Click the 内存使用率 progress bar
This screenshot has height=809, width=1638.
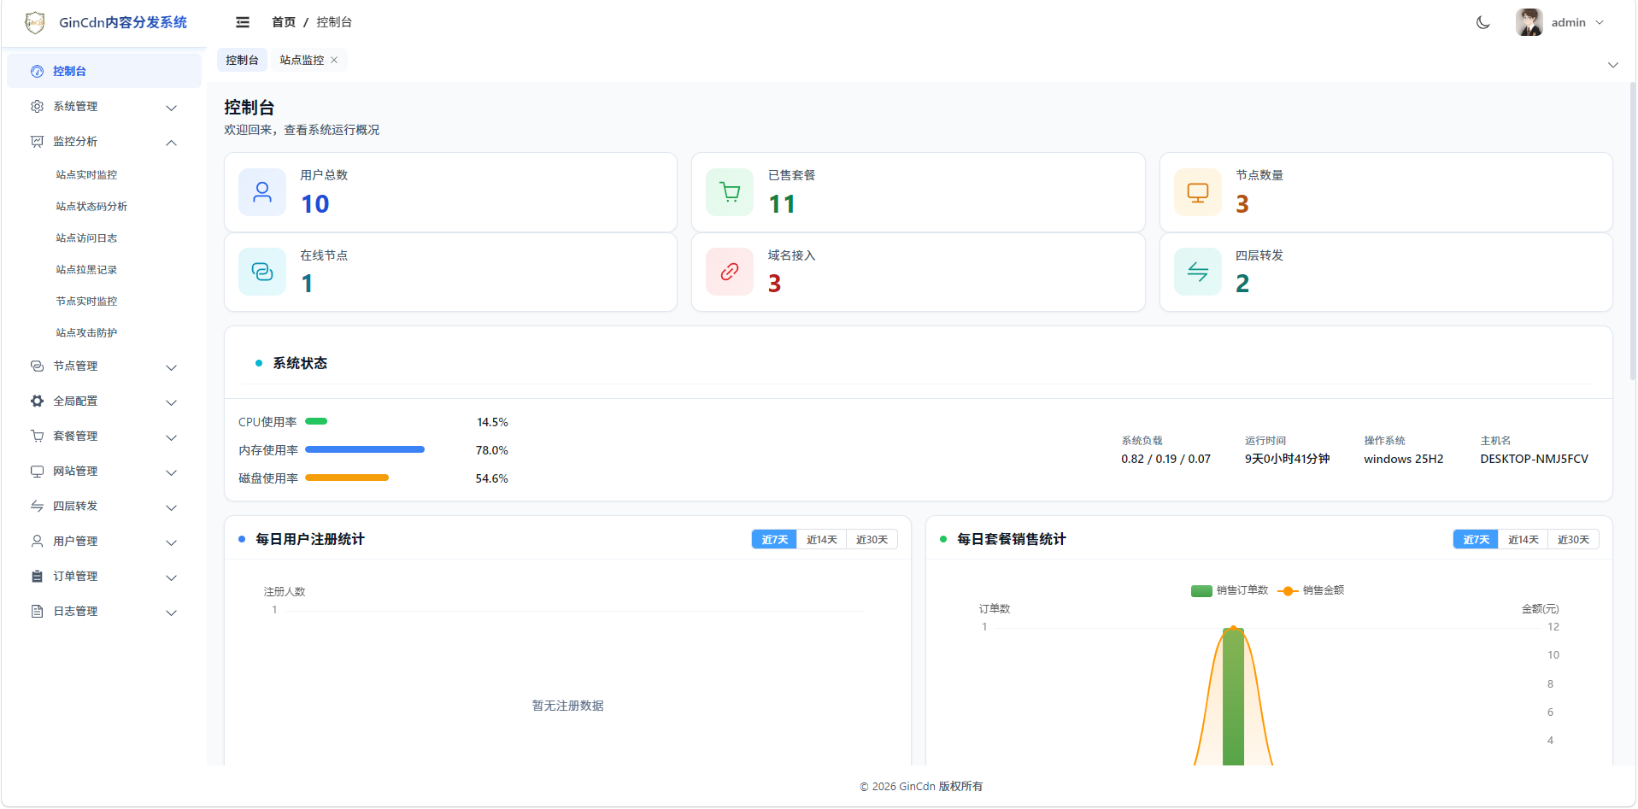tap(365, 449)
